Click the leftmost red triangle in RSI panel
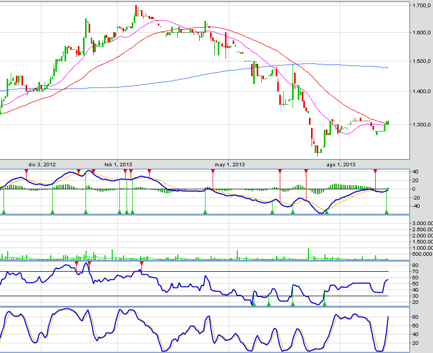 tap(77, 263)
